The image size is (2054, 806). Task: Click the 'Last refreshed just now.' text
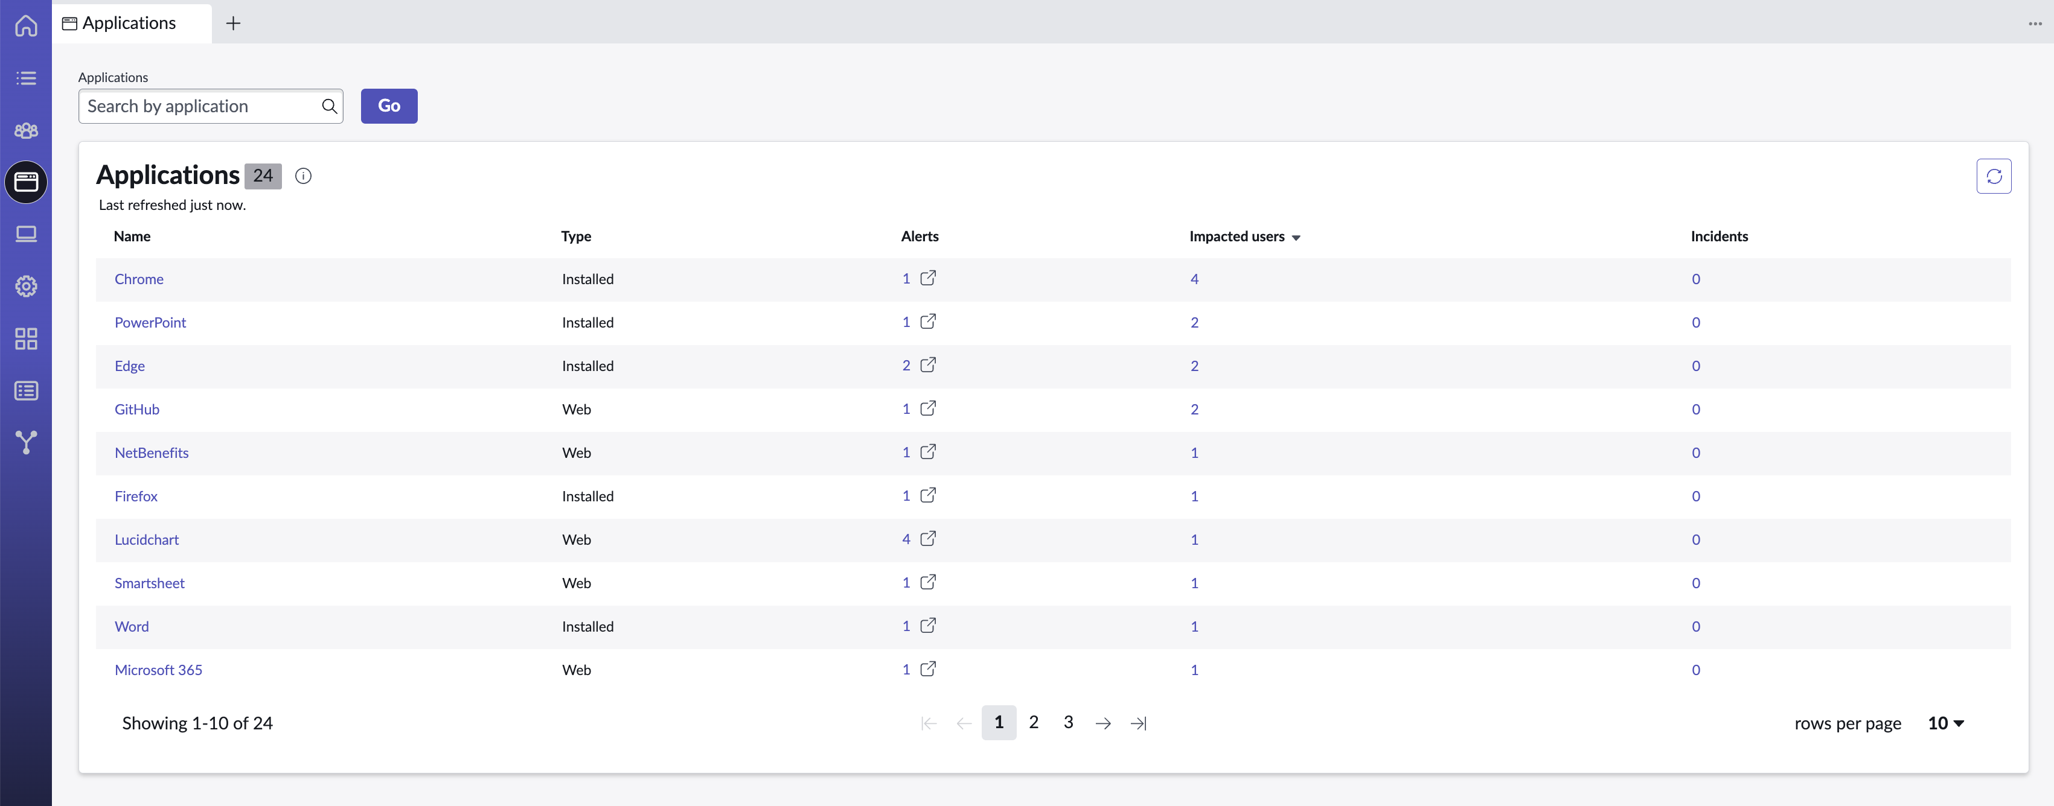[171, 205]
